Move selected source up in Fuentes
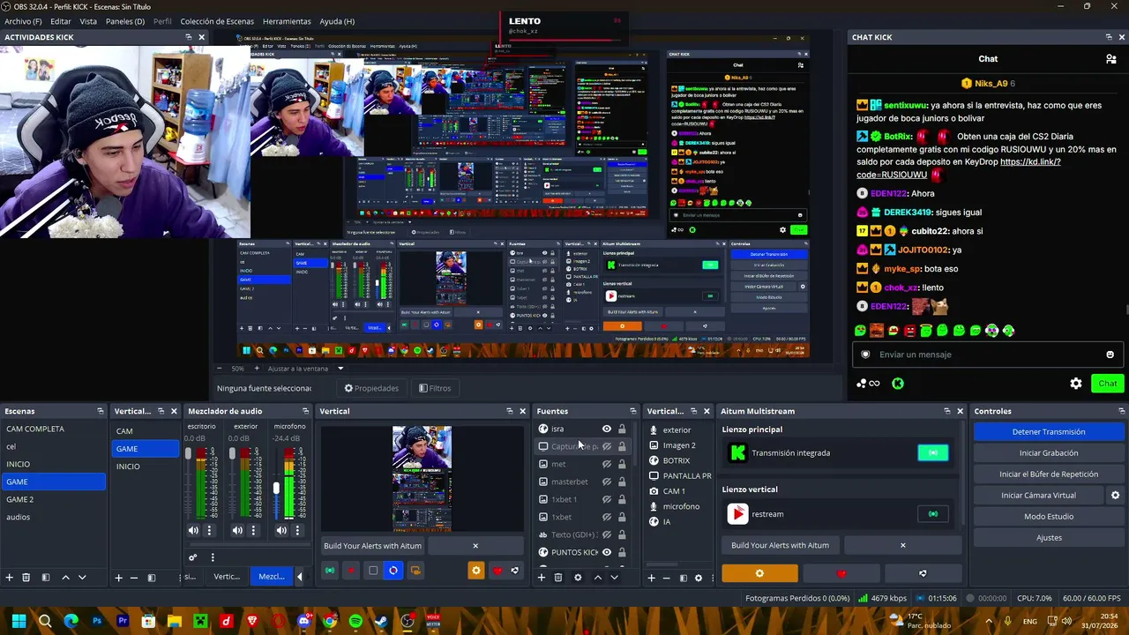The image size is (1129, 635). point(597,578)
